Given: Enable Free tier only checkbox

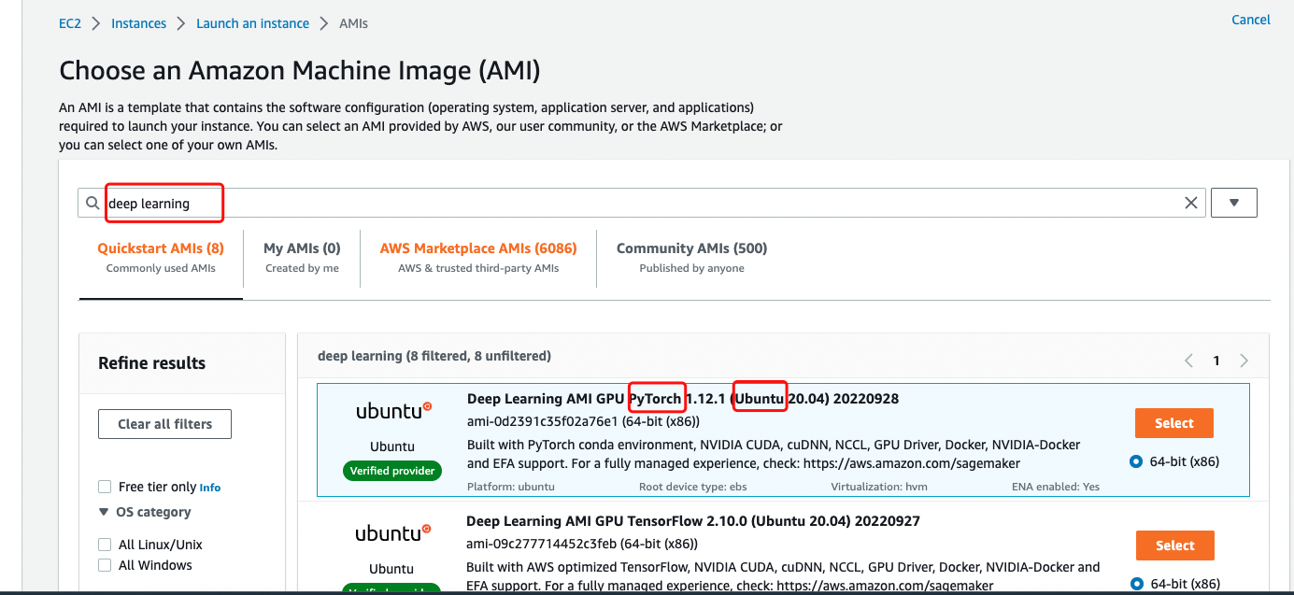Looking at the screenshot, I should point(106,487).
